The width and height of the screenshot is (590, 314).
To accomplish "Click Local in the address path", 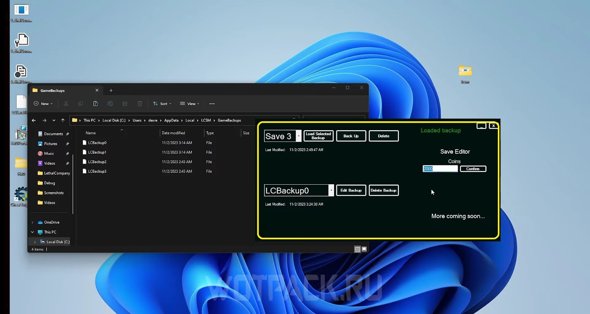I will tap(190, 120).
